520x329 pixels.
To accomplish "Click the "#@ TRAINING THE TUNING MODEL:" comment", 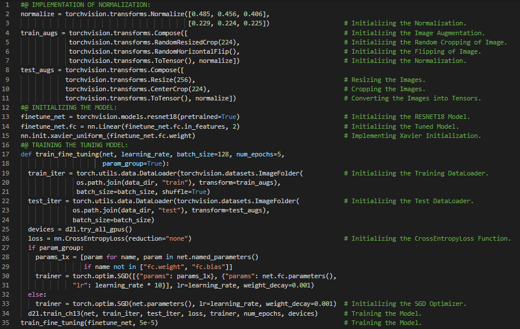I will coord(74,145).
